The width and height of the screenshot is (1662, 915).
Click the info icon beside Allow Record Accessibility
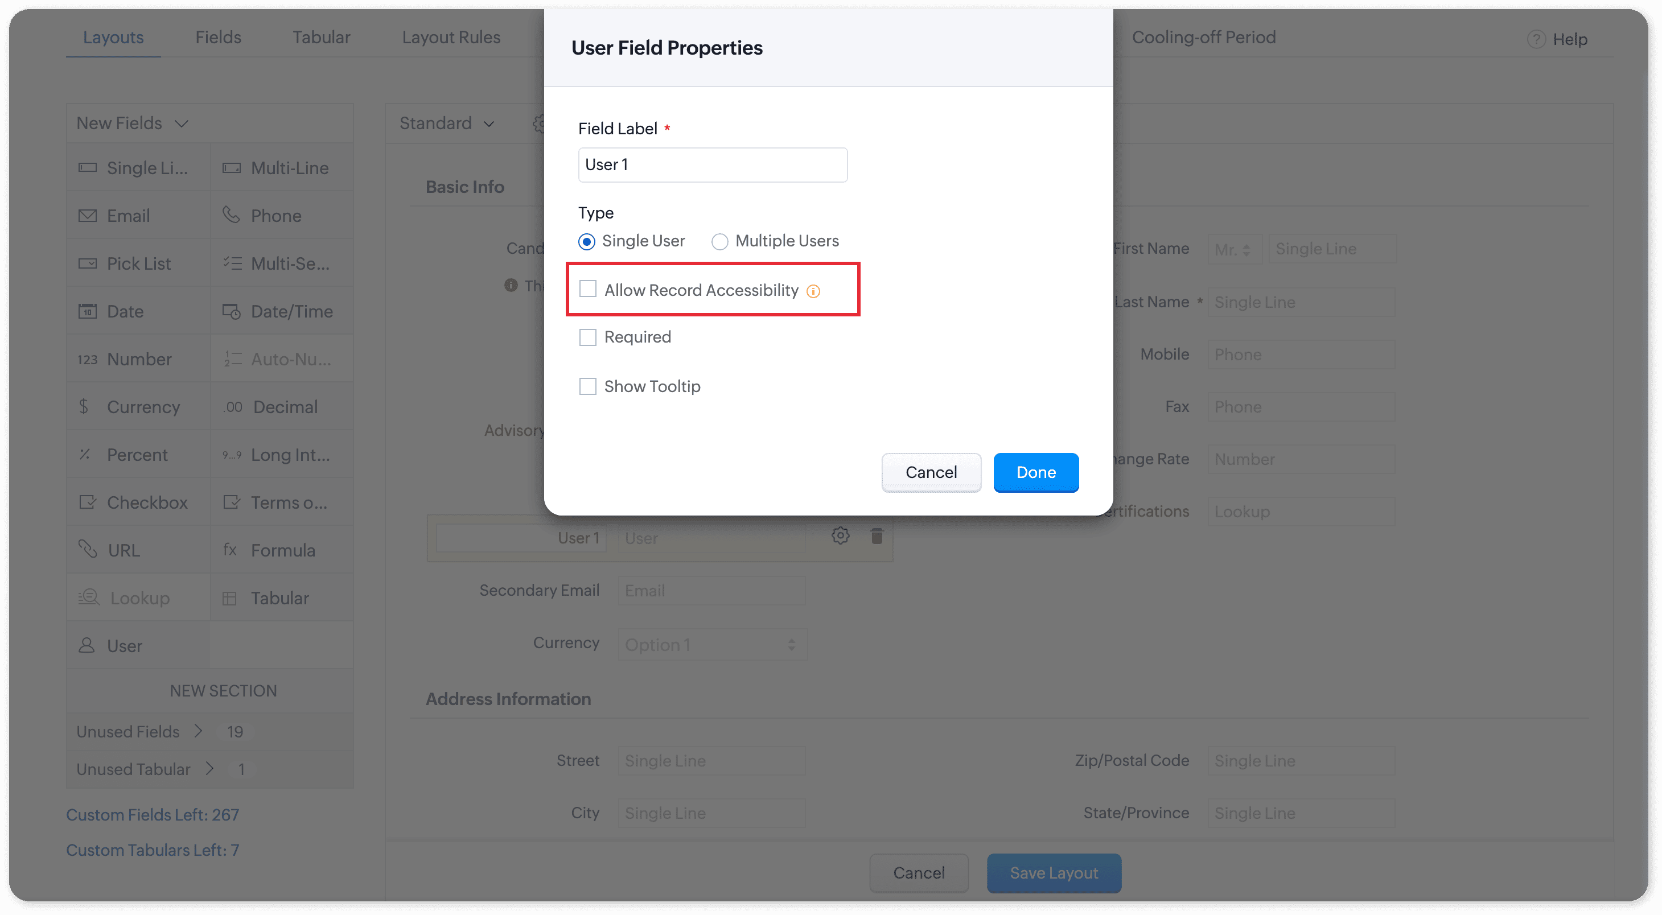[x=813, y=291]
